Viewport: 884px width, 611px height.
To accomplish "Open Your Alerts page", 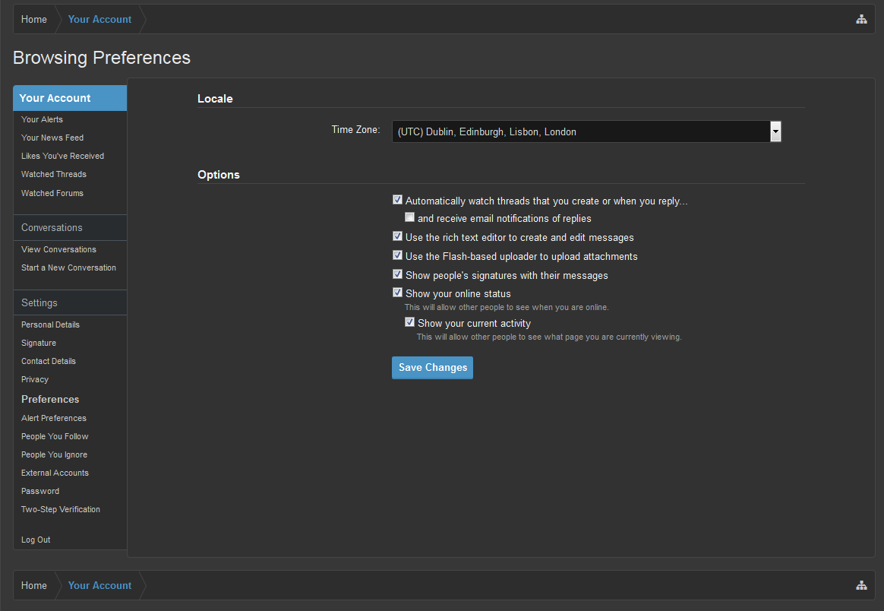I will coord(43,119).
